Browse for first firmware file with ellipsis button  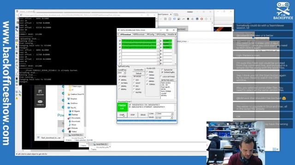[x=158, y=41]
